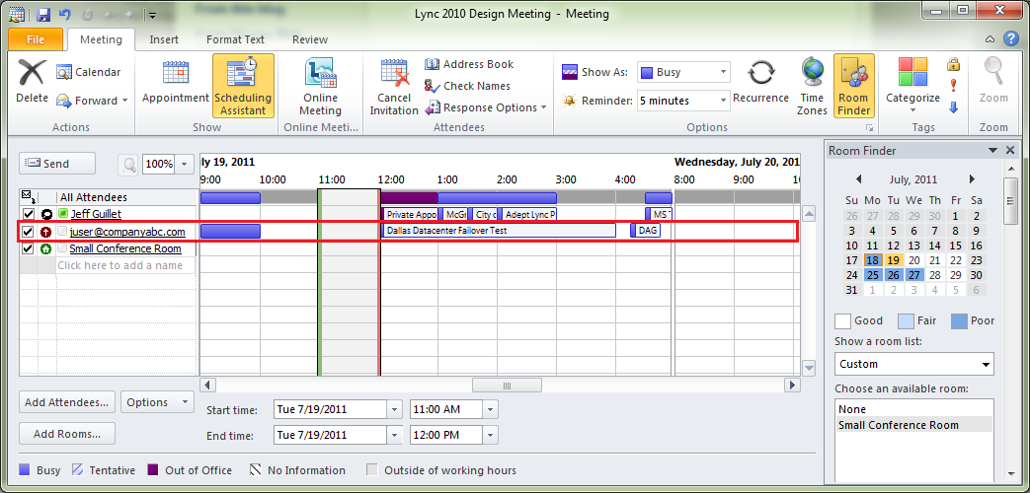Uncheck the Jeff Guillet attendee checkbox
This screenshot has width=1030, height=493.
tap(28, 214)
